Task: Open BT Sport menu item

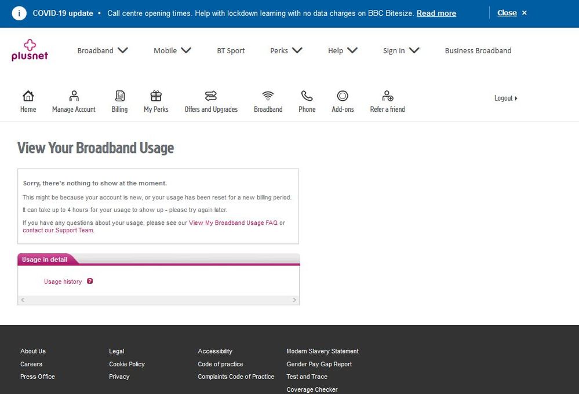Action: [231, 50]
